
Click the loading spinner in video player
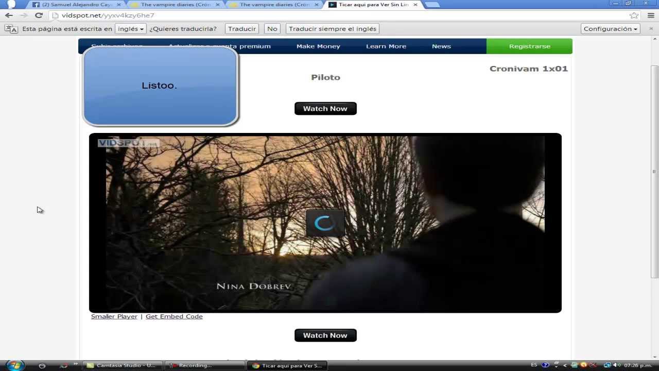tap(325, 223)
